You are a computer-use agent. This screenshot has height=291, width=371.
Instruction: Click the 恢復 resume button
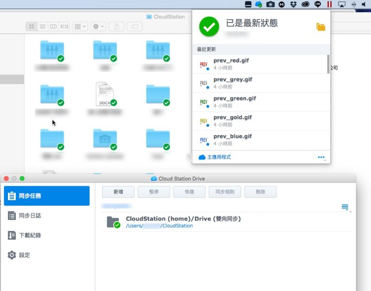click(189, 192)
